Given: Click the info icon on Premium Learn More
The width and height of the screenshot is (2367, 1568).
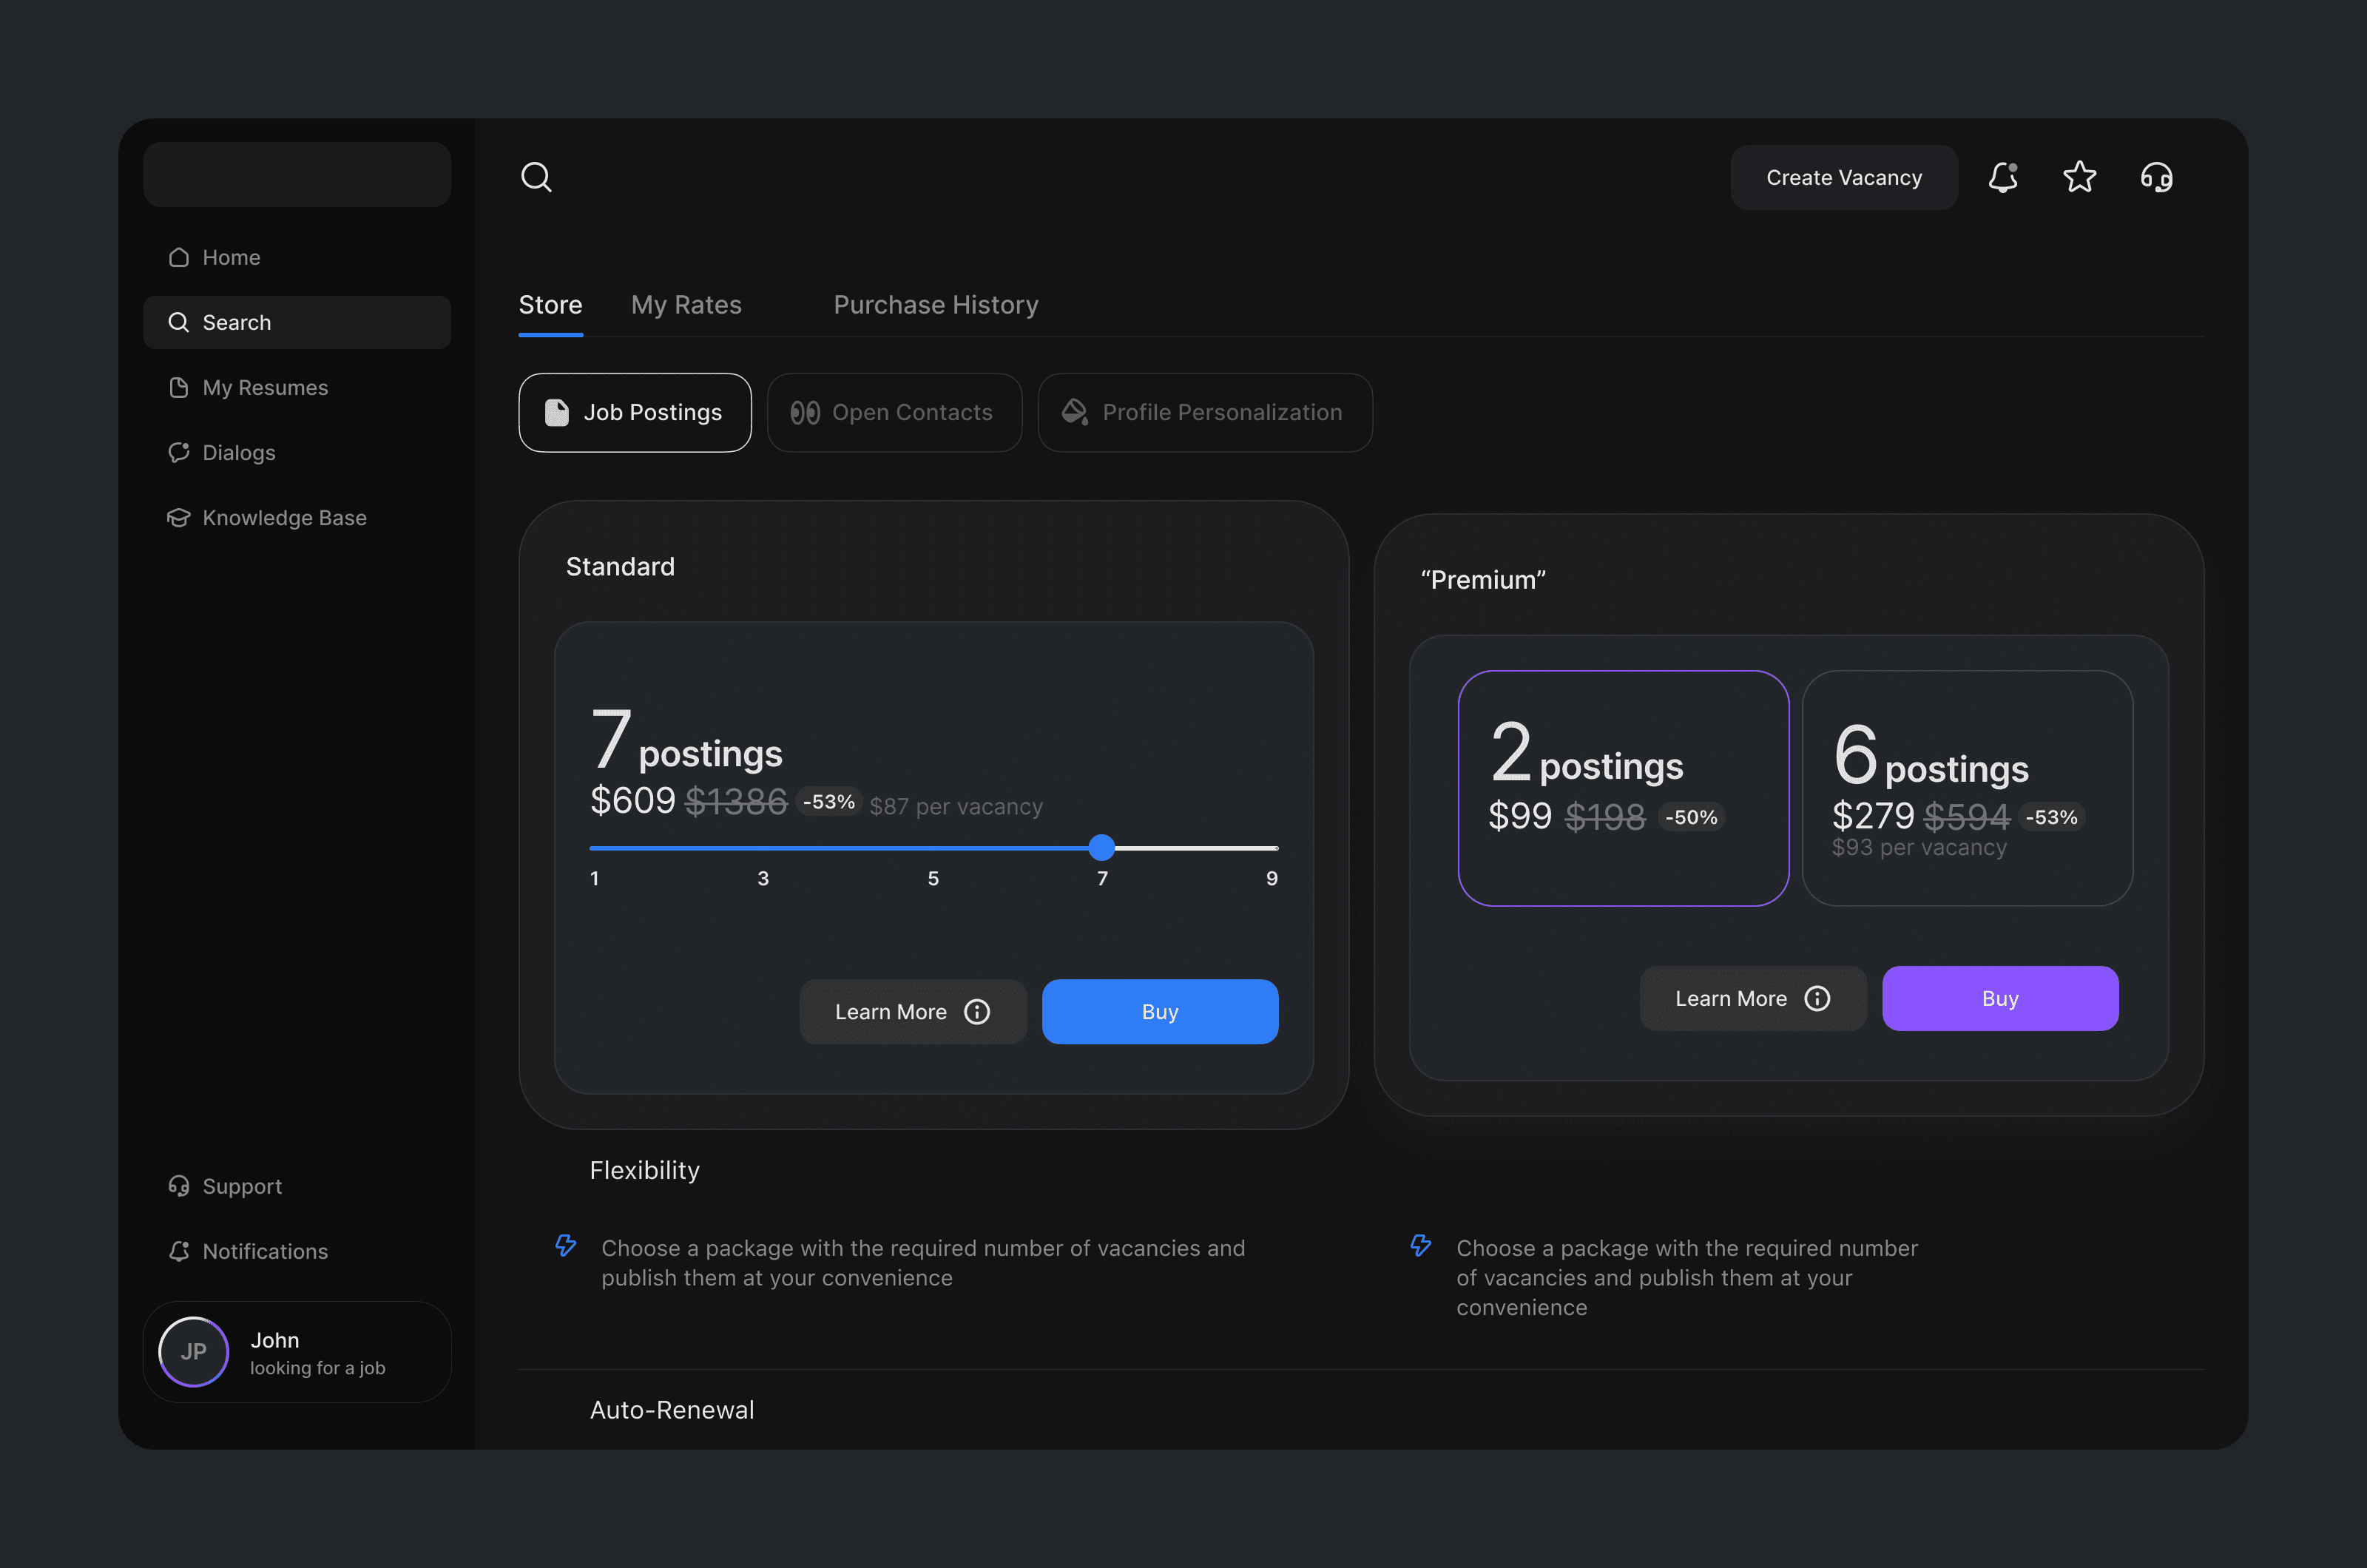Looking at the screenshot, I should (1817, 999).
